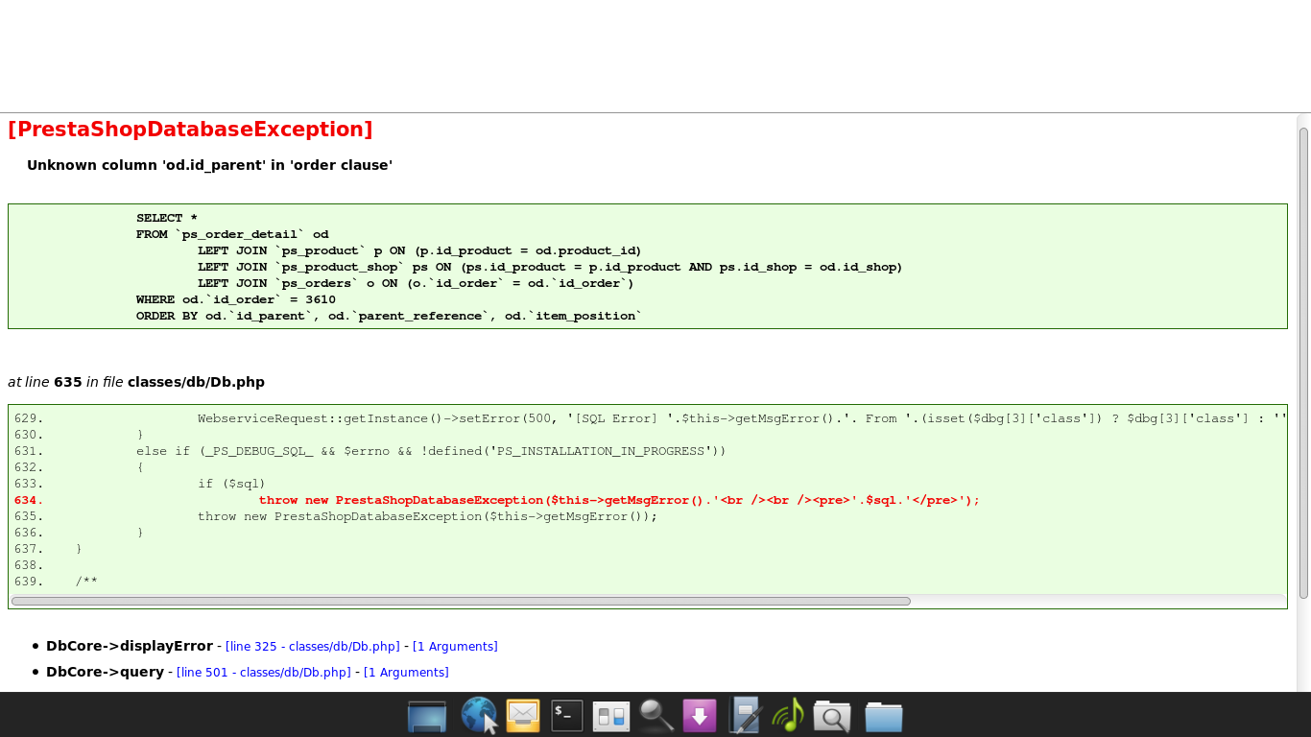Click the page vertical scrollbar thumb
Image resolution: width=1311 pixels, height=737 pixels.
click(1303, 363)
